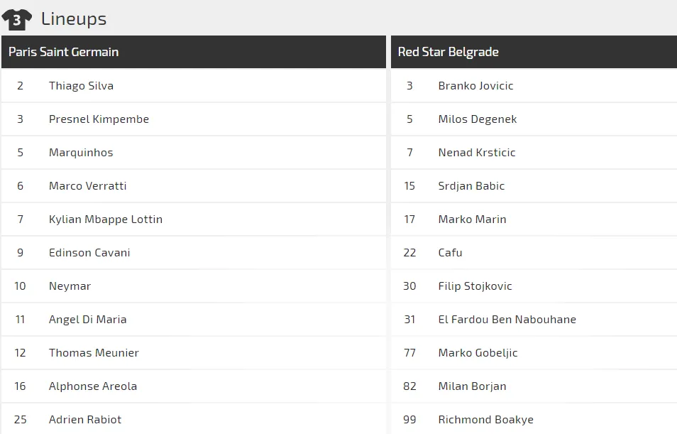
Task: Open Edinson Cavani's player page
Action: pyautogui.click(x=89, y=253)
